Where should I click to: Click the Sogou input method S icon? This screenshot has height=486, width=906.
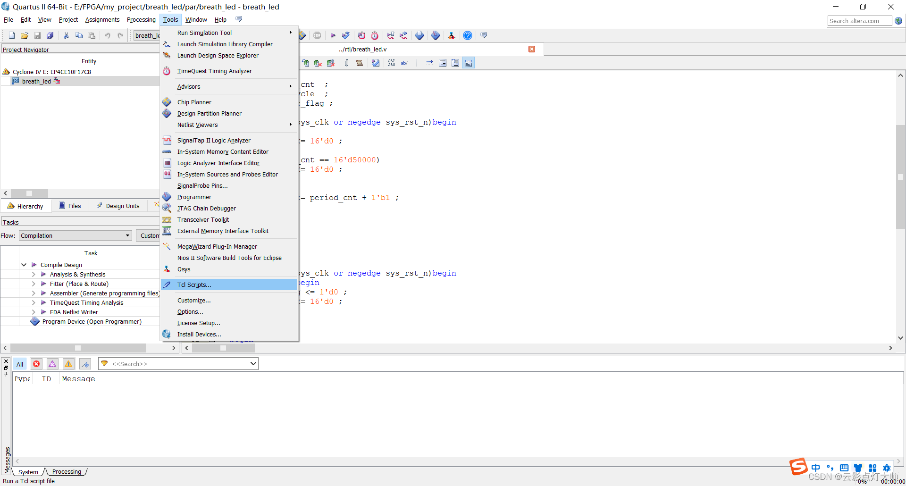point(798,466)
